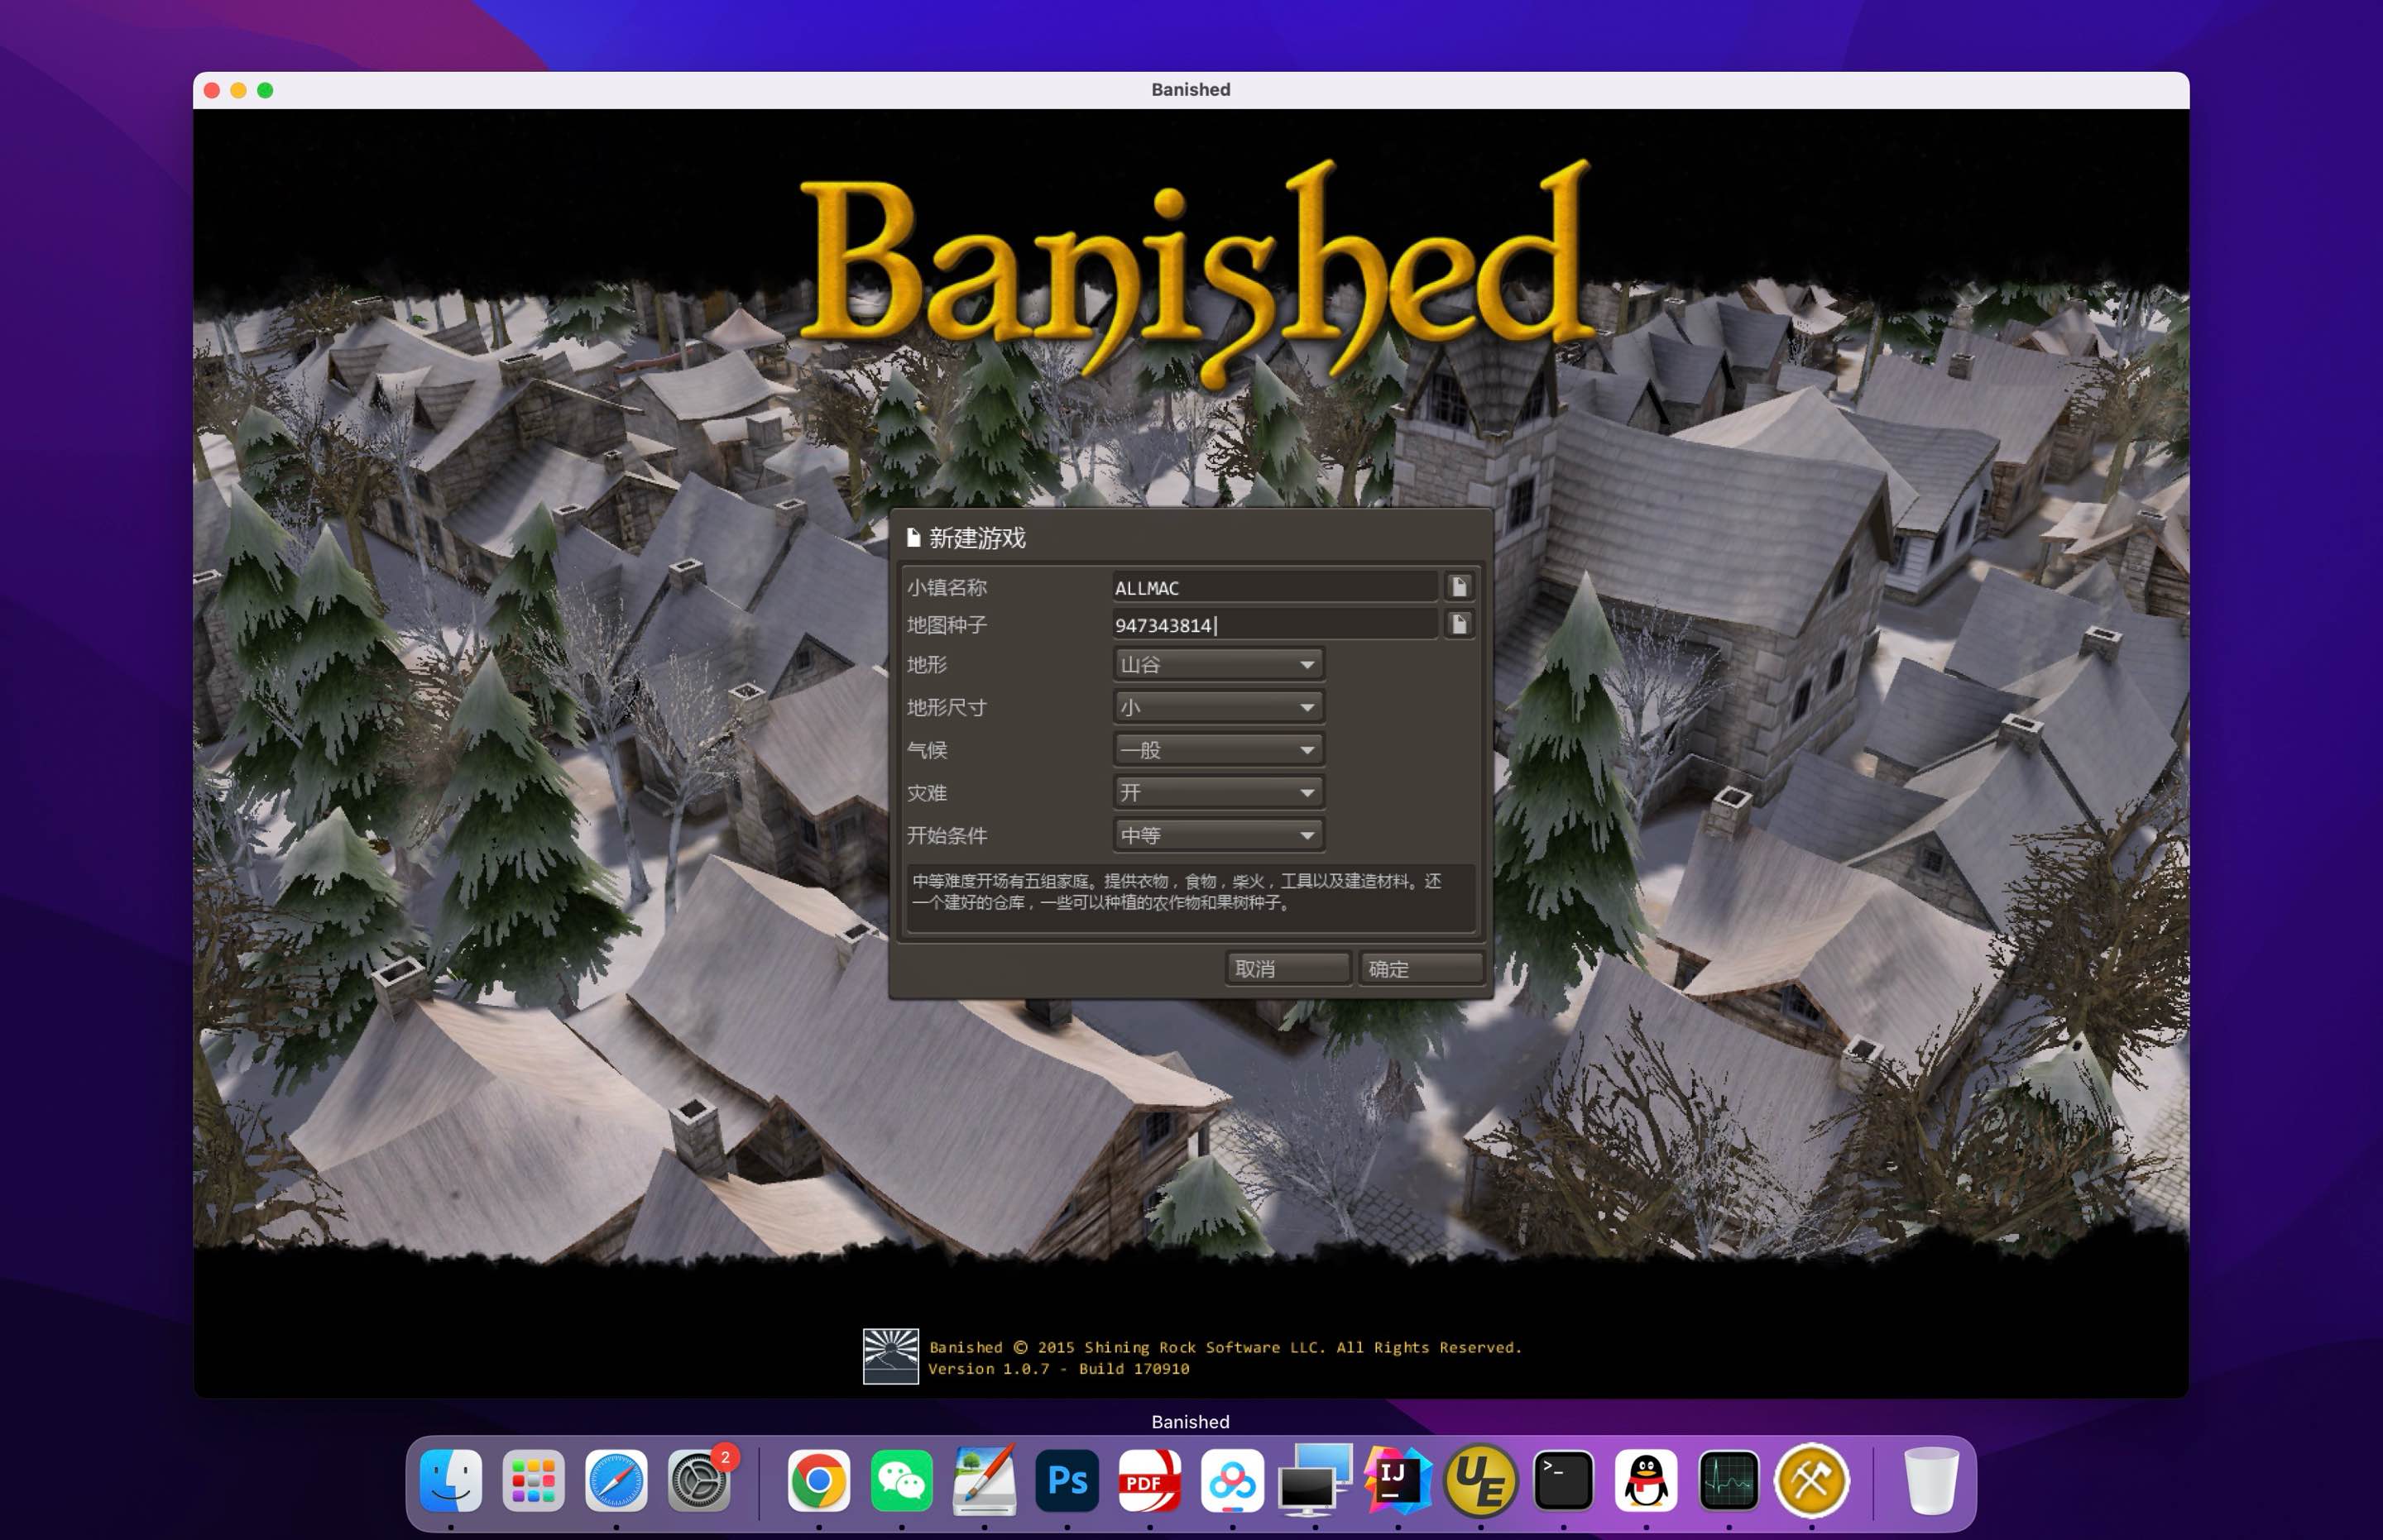The width and height of the screenshot is (2383, 1540).
Task: Click the 取消 button
Action: click(x=1287, y=969)
